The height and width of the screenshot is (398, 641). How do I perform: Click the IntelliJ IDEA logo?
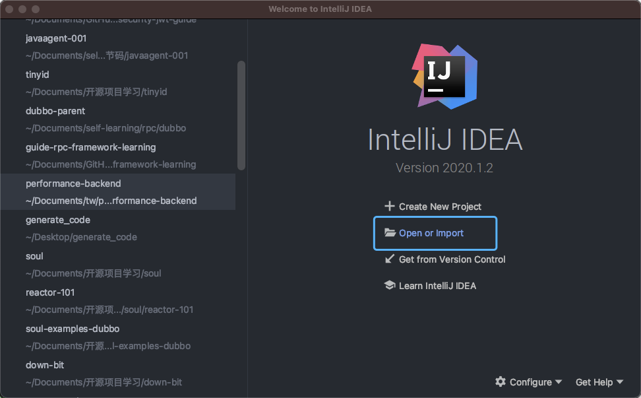pyautogui.click(x=444, y=77)
